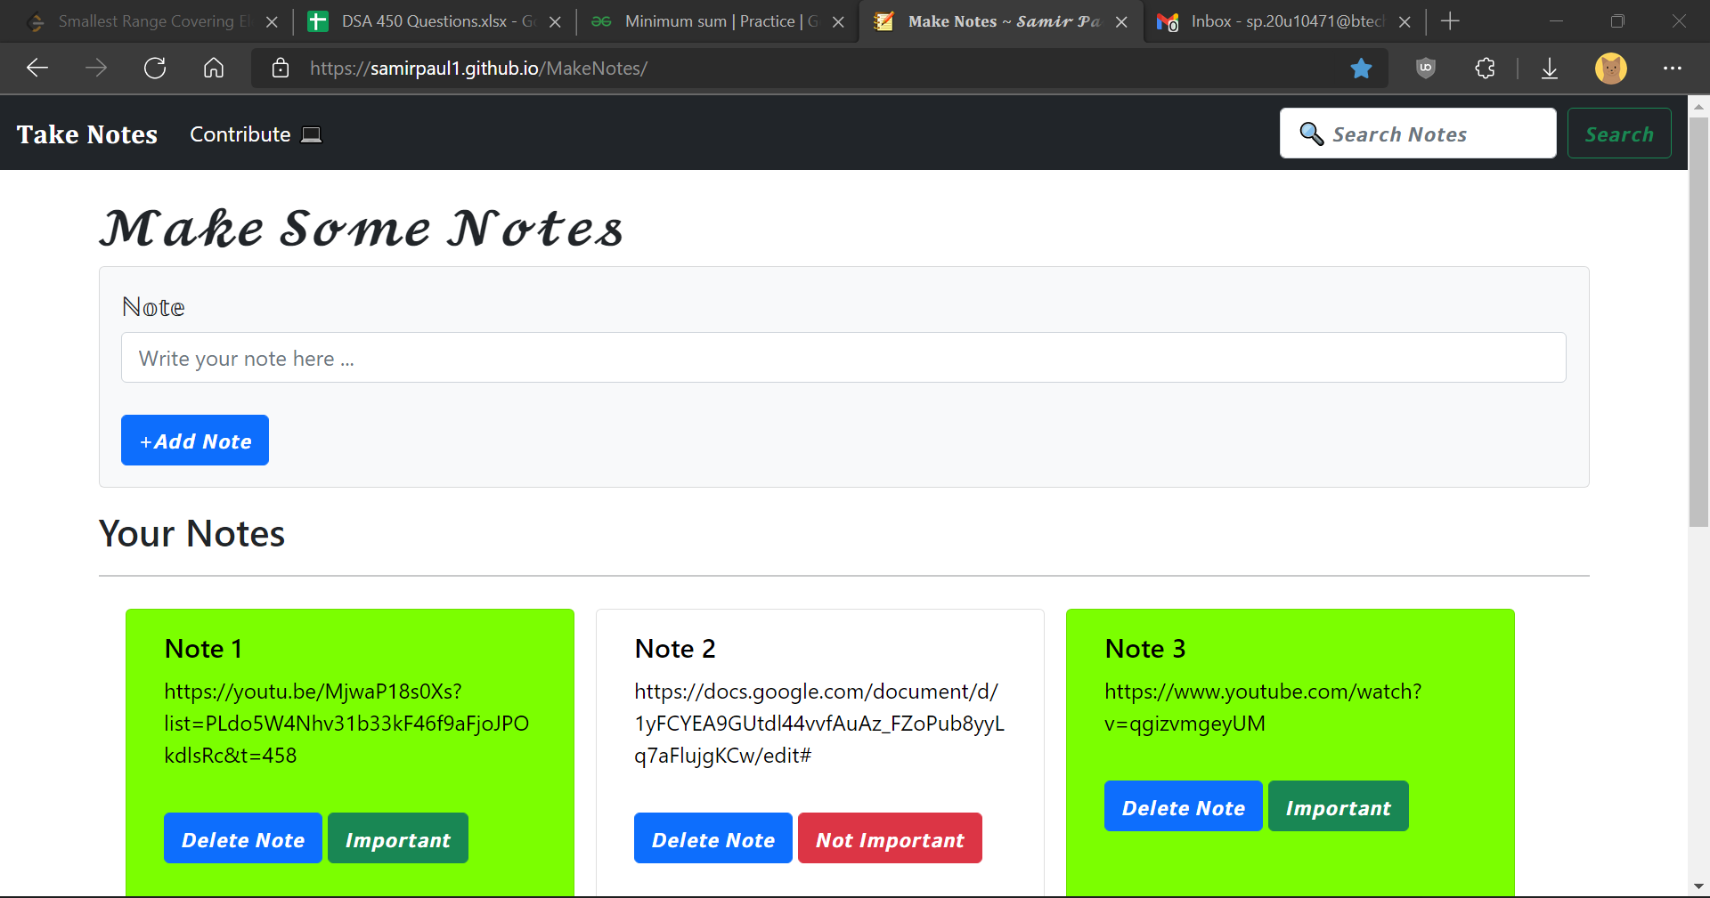Toggle Important on Note 3

pyautogui.click(x=1339, y=806)
